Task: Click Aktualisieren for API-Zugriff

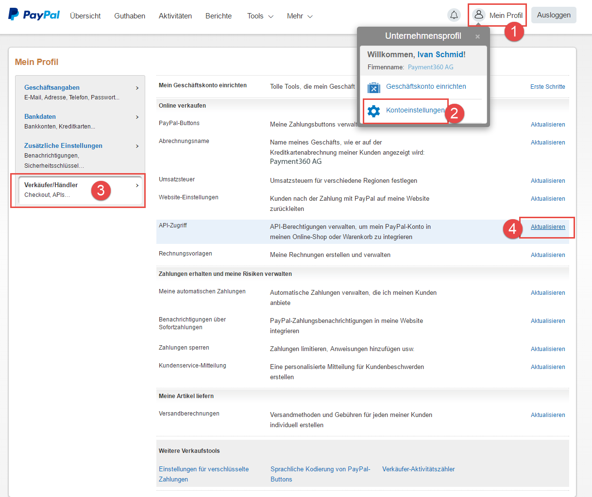Action: point(547,227)
